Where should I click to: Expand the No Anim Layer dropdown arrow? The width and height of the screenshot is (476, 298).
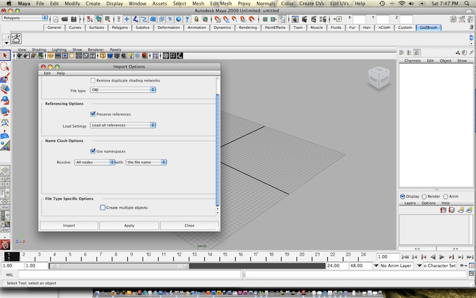click(376, 265)
